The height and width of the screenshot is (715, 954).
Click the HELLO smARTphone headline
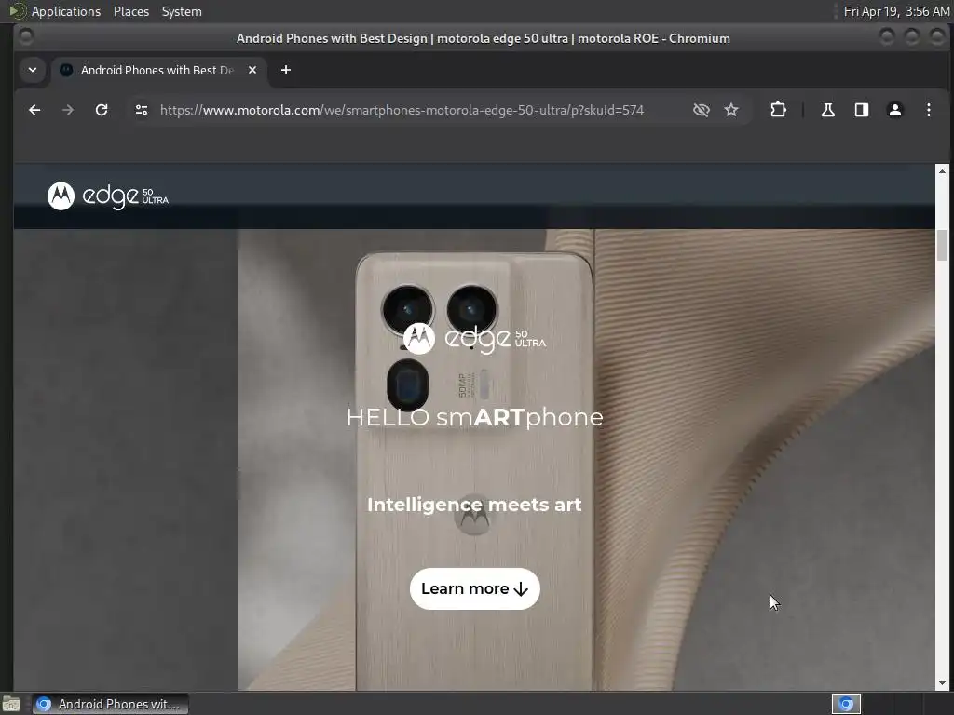(x=474, y=418)
